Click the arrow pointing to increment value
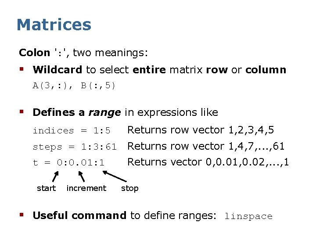 click(x=81, y=176)
